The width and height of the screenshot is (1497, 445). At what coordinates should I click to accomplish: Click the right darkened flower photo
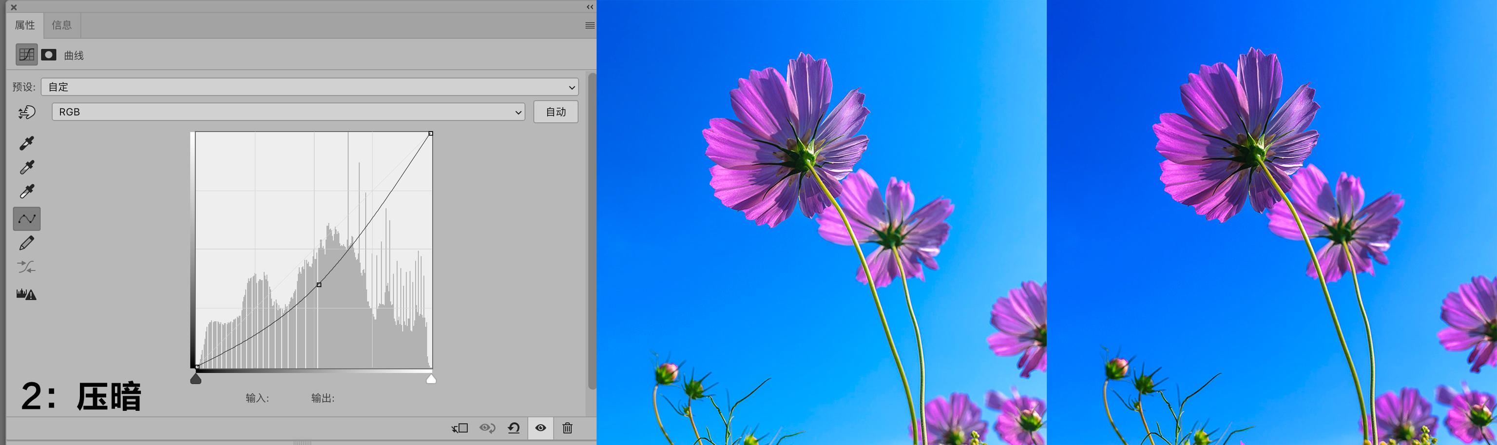1271,222
